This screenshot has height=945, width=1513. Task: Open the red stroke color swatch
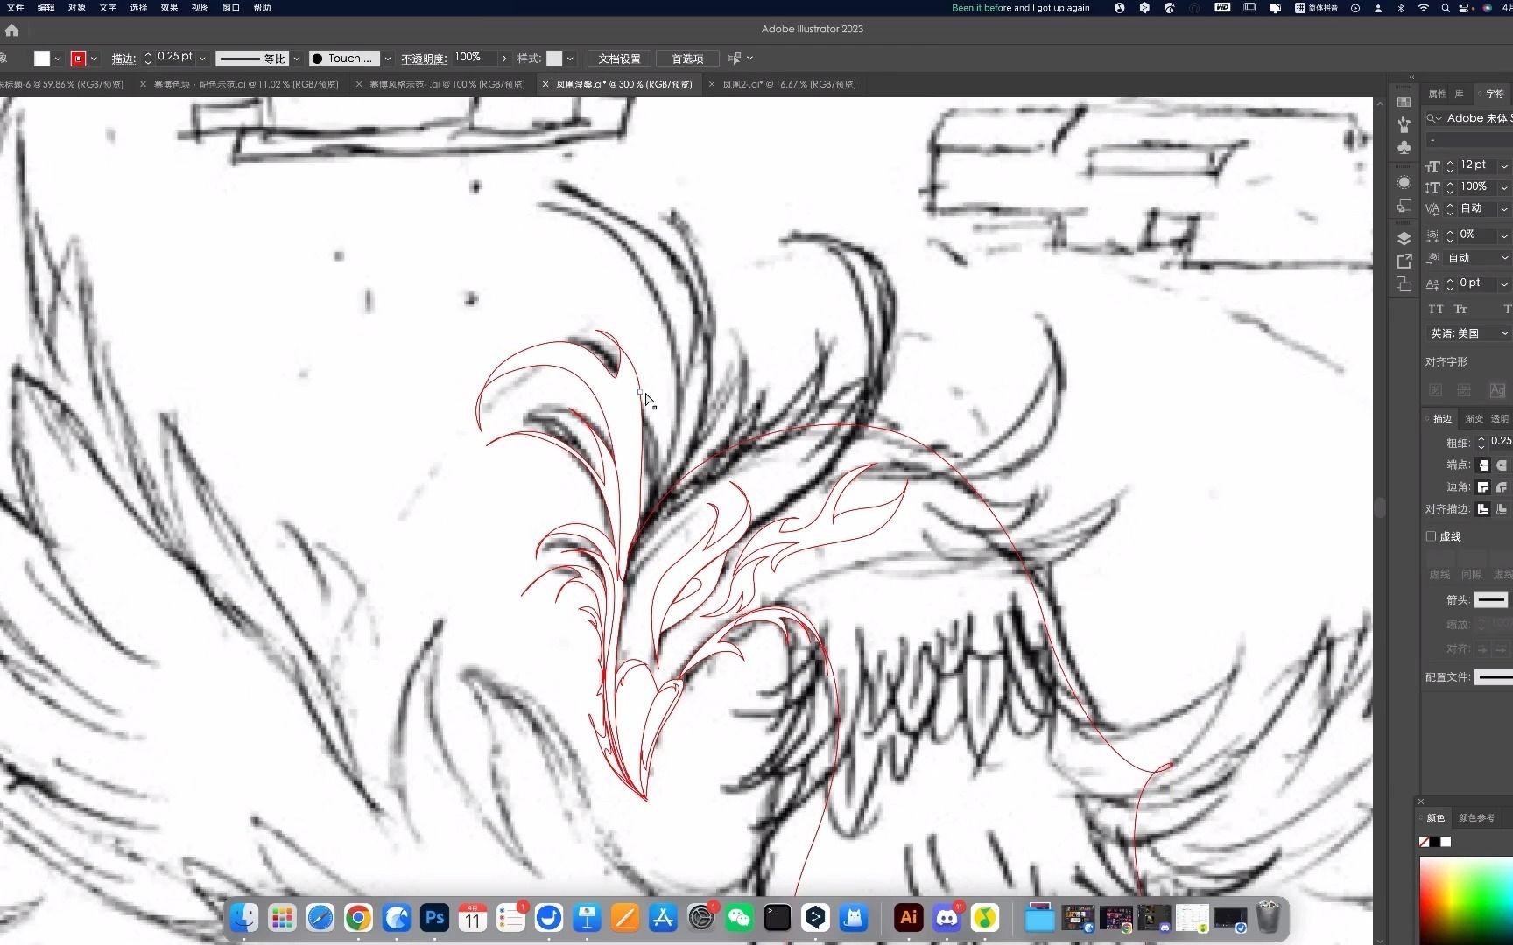pos(78,59)
